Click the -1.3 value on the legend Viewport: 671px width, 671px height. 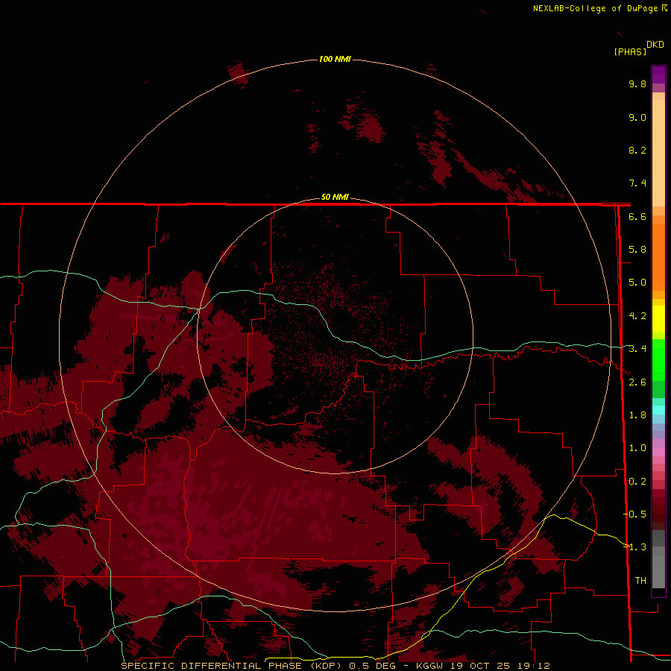635,547
